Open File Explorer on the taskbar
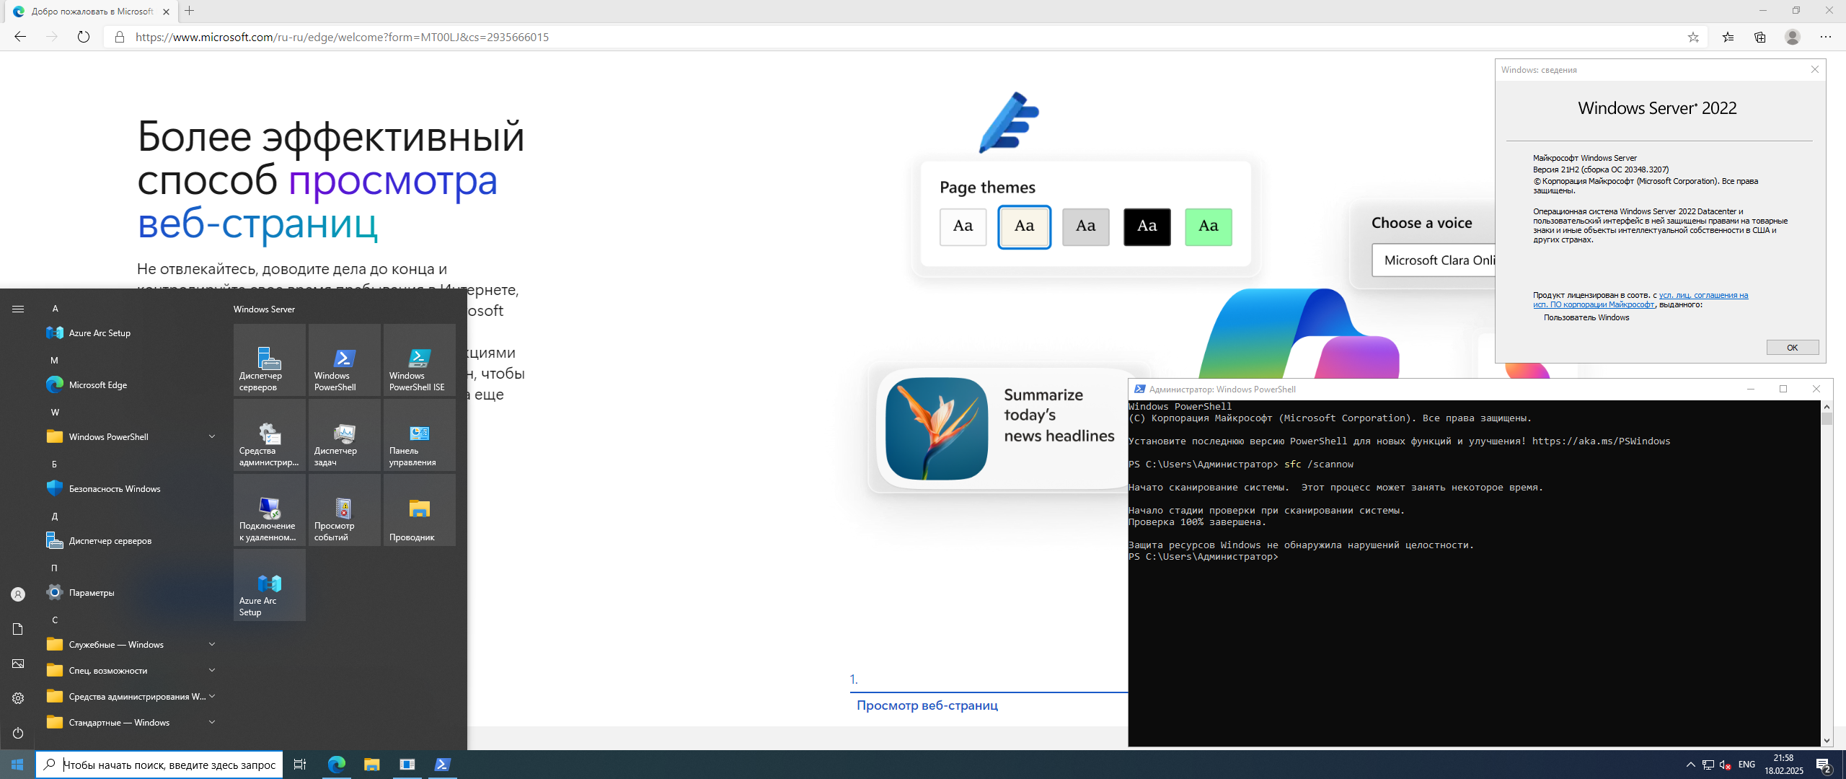Viewport: 1846px width, 779px height. [371, 765]
